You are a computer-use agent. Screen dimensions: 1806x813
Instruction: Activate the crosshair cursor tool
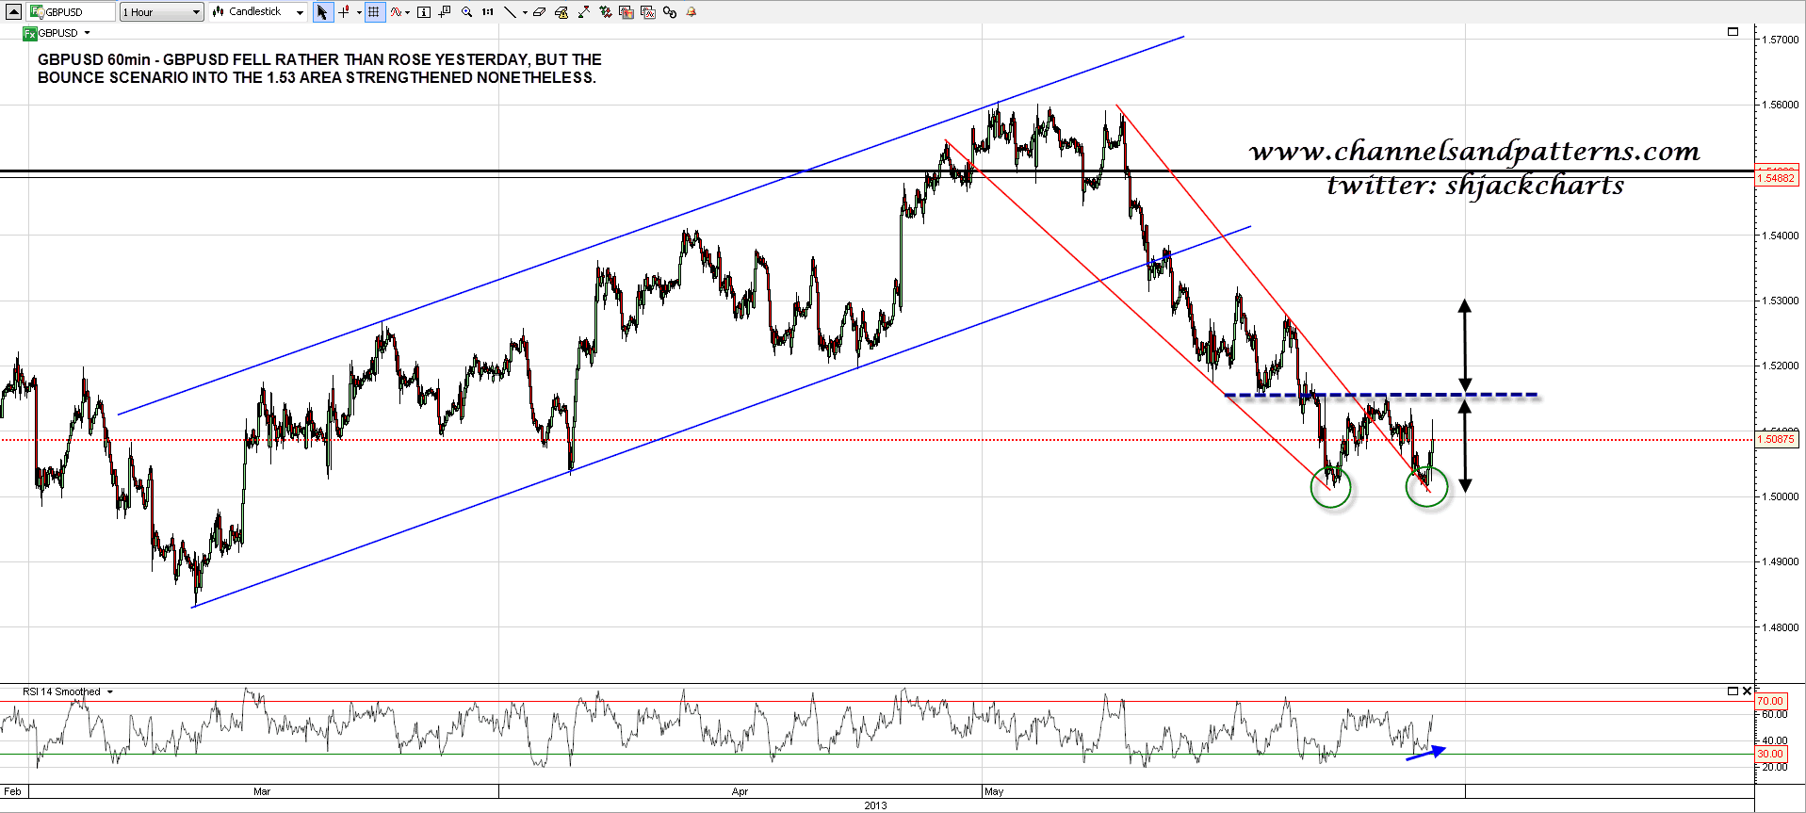[x=344, y=12]
